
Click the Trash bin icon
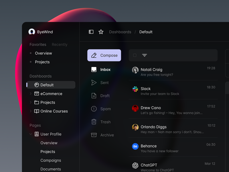pos(94,122)
